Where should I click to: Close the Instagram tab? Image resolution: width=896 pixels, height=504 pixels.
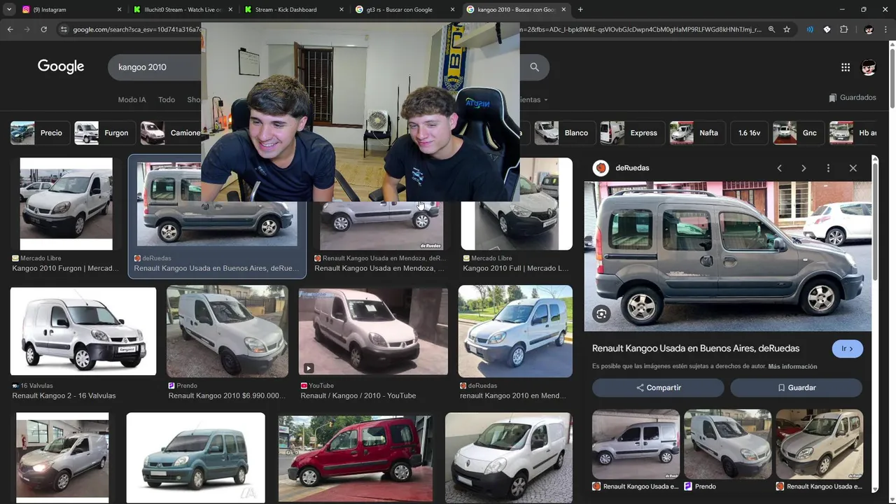click(x=119, y=10)
